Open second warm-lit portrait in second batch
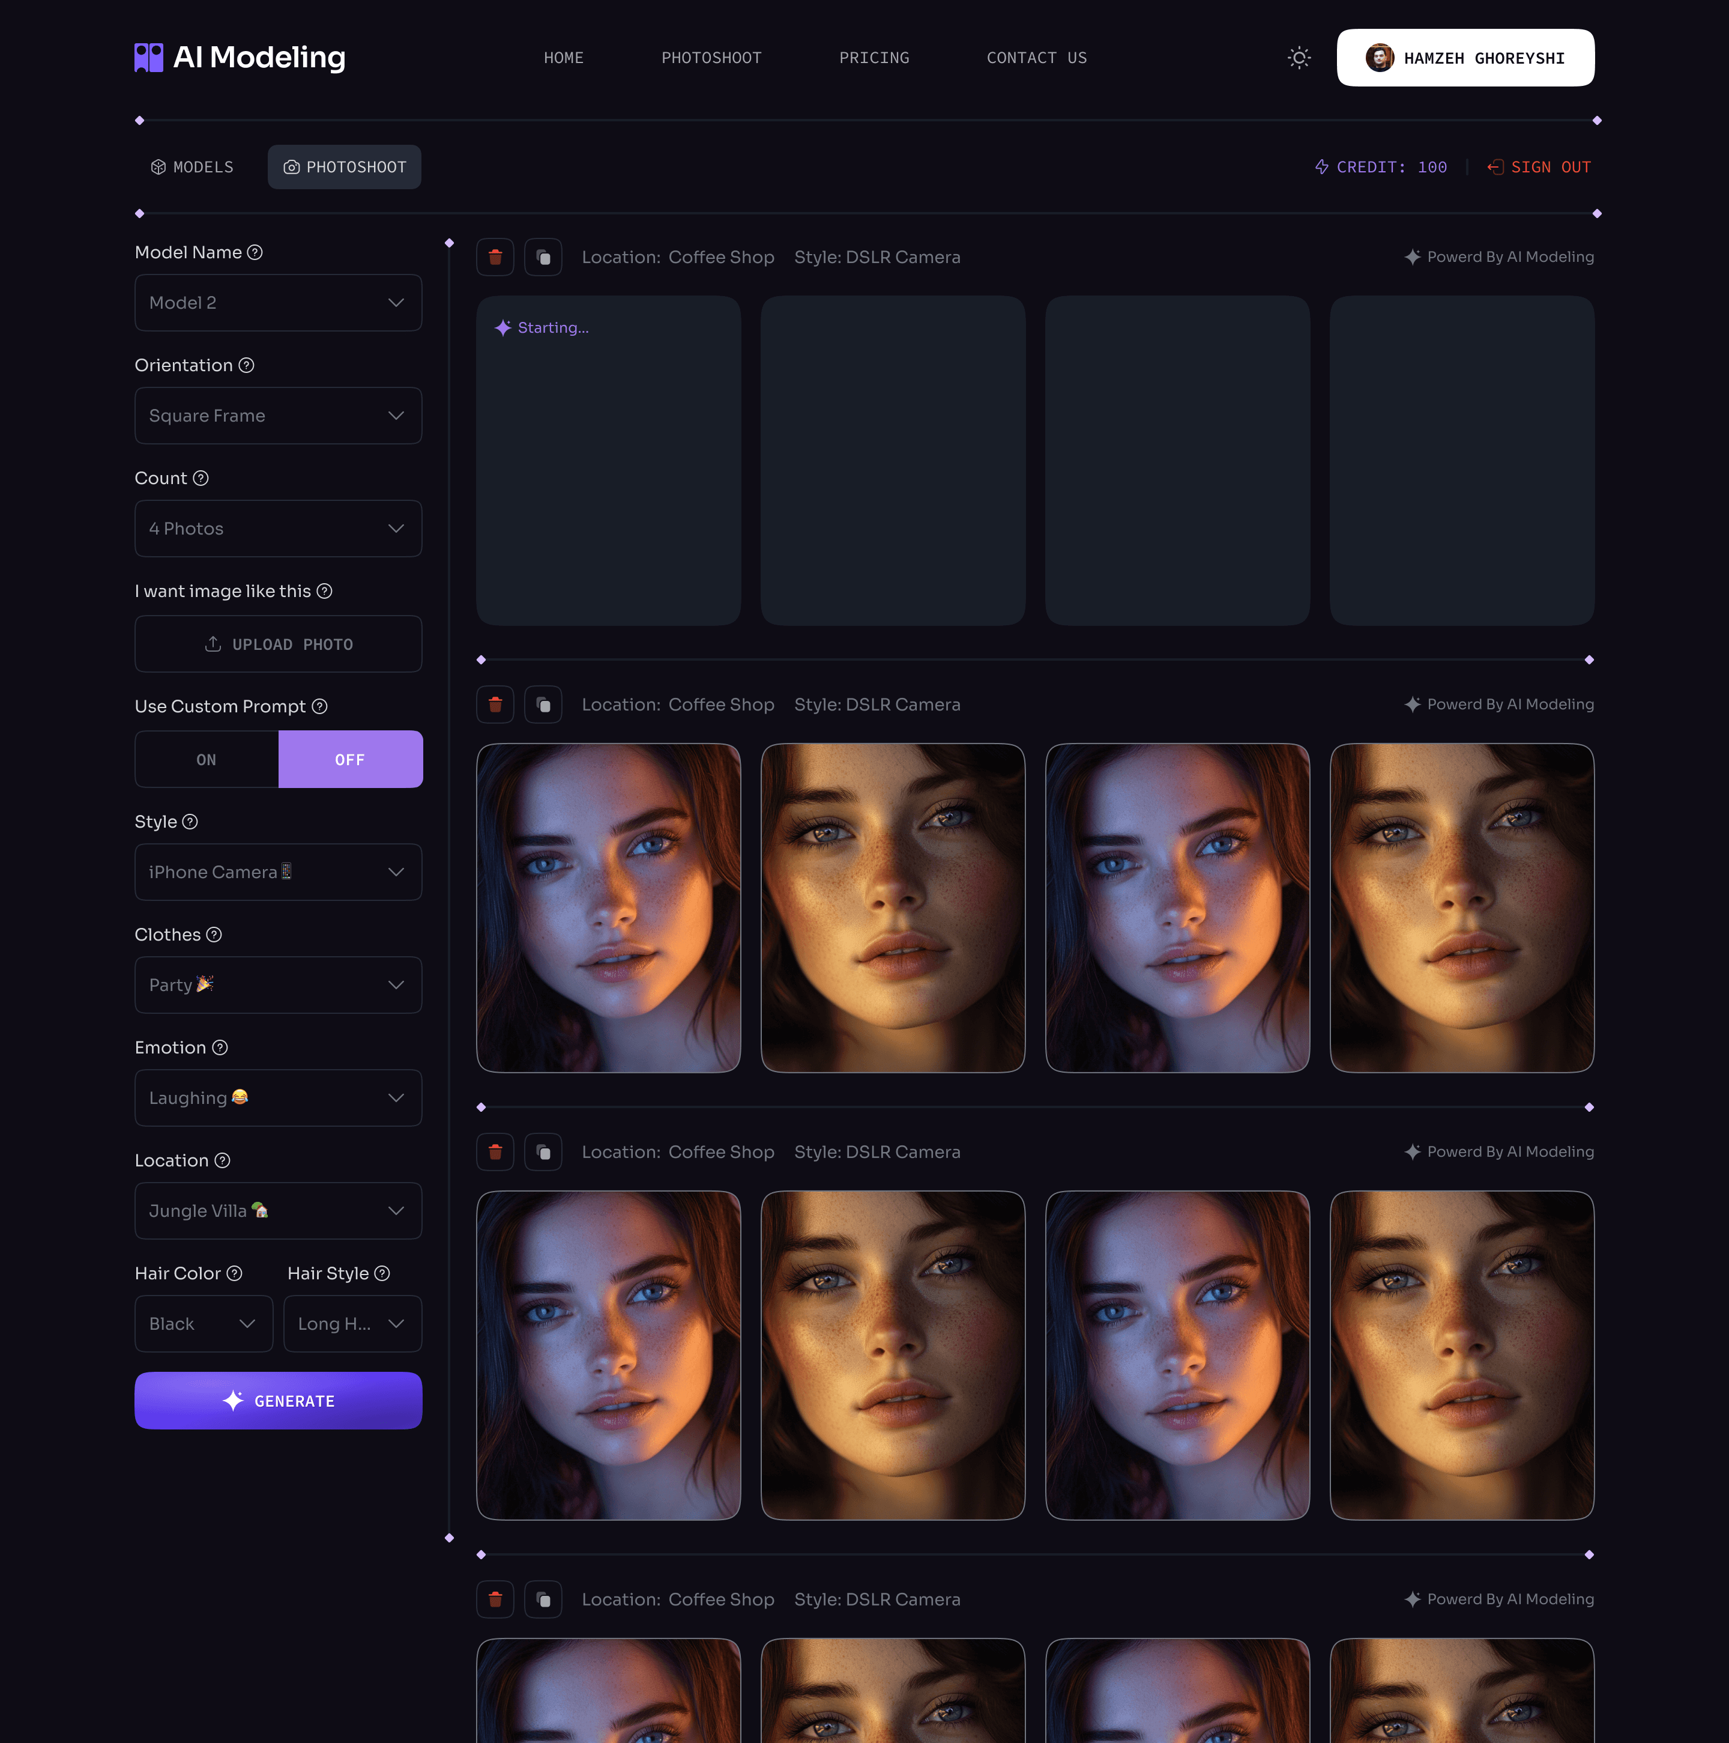 (x=893, y=908)
